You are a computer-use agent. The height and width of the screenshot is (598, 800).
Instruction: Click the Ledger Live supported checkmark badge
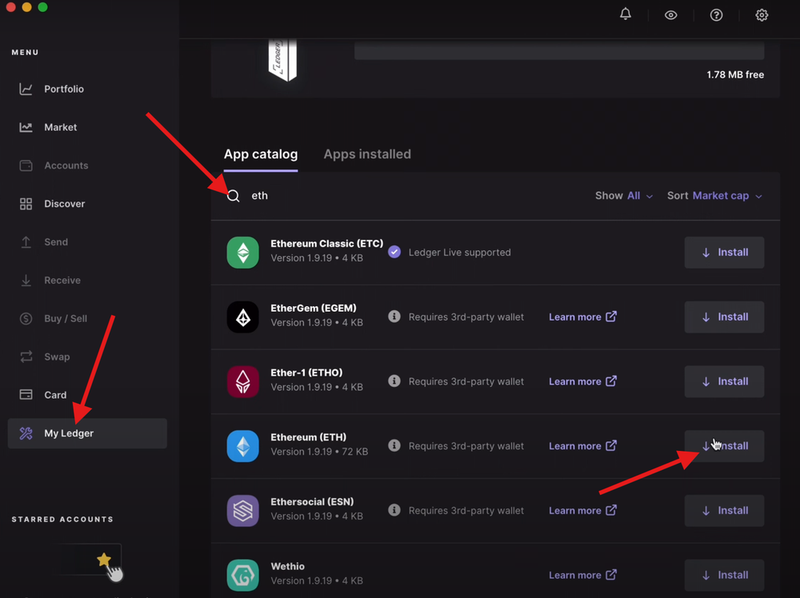394,252
